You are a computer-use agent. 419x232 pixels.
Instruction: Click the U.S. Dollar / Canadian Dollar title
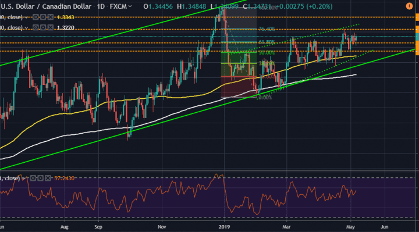pyautogui.click(x=46, y=6)
